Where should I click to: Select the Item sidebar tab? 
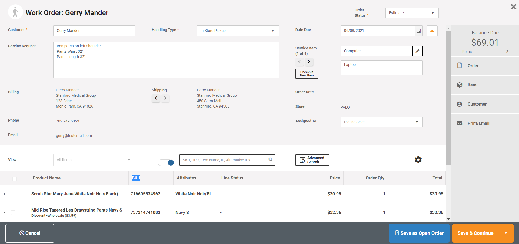click(x=485, y=85)
